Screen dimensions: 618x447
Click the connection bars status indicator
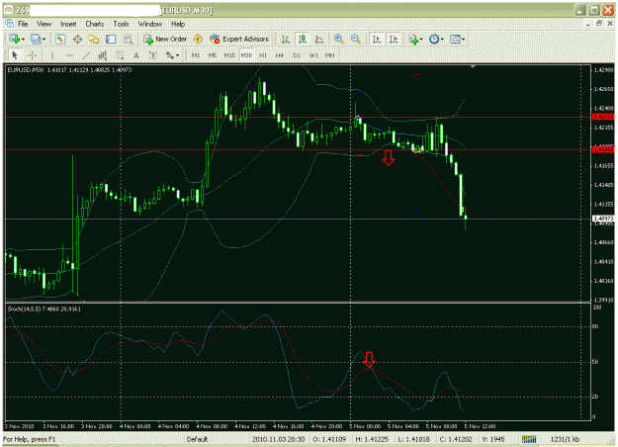coord(529,439)
